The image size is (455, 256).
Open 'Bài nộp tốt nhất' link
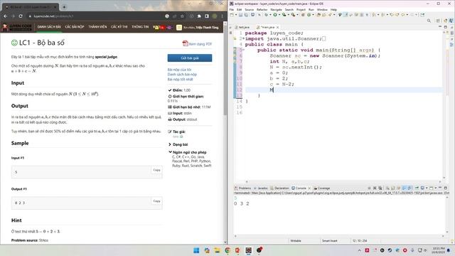click(x=180, y=80)
